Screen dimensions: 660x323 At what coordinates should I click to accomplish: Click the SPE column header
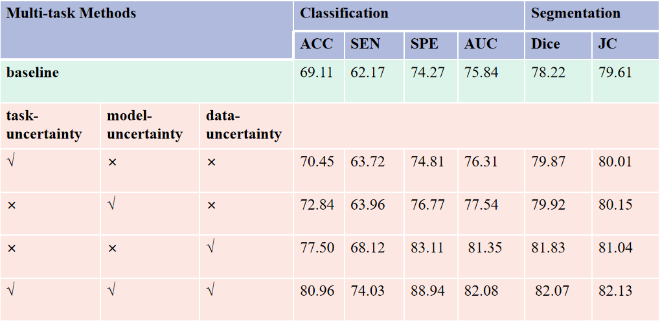point(424,44)
